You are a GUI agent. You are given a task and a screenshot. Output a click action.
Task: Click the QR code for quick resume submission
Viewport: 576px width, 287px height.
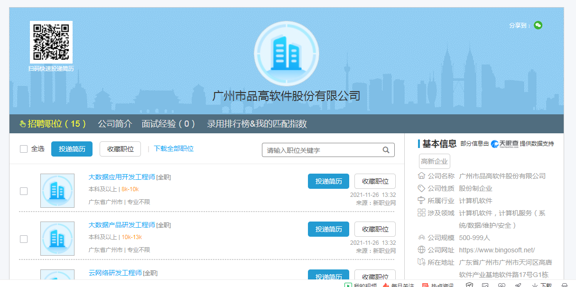click(x=51, y=42)
